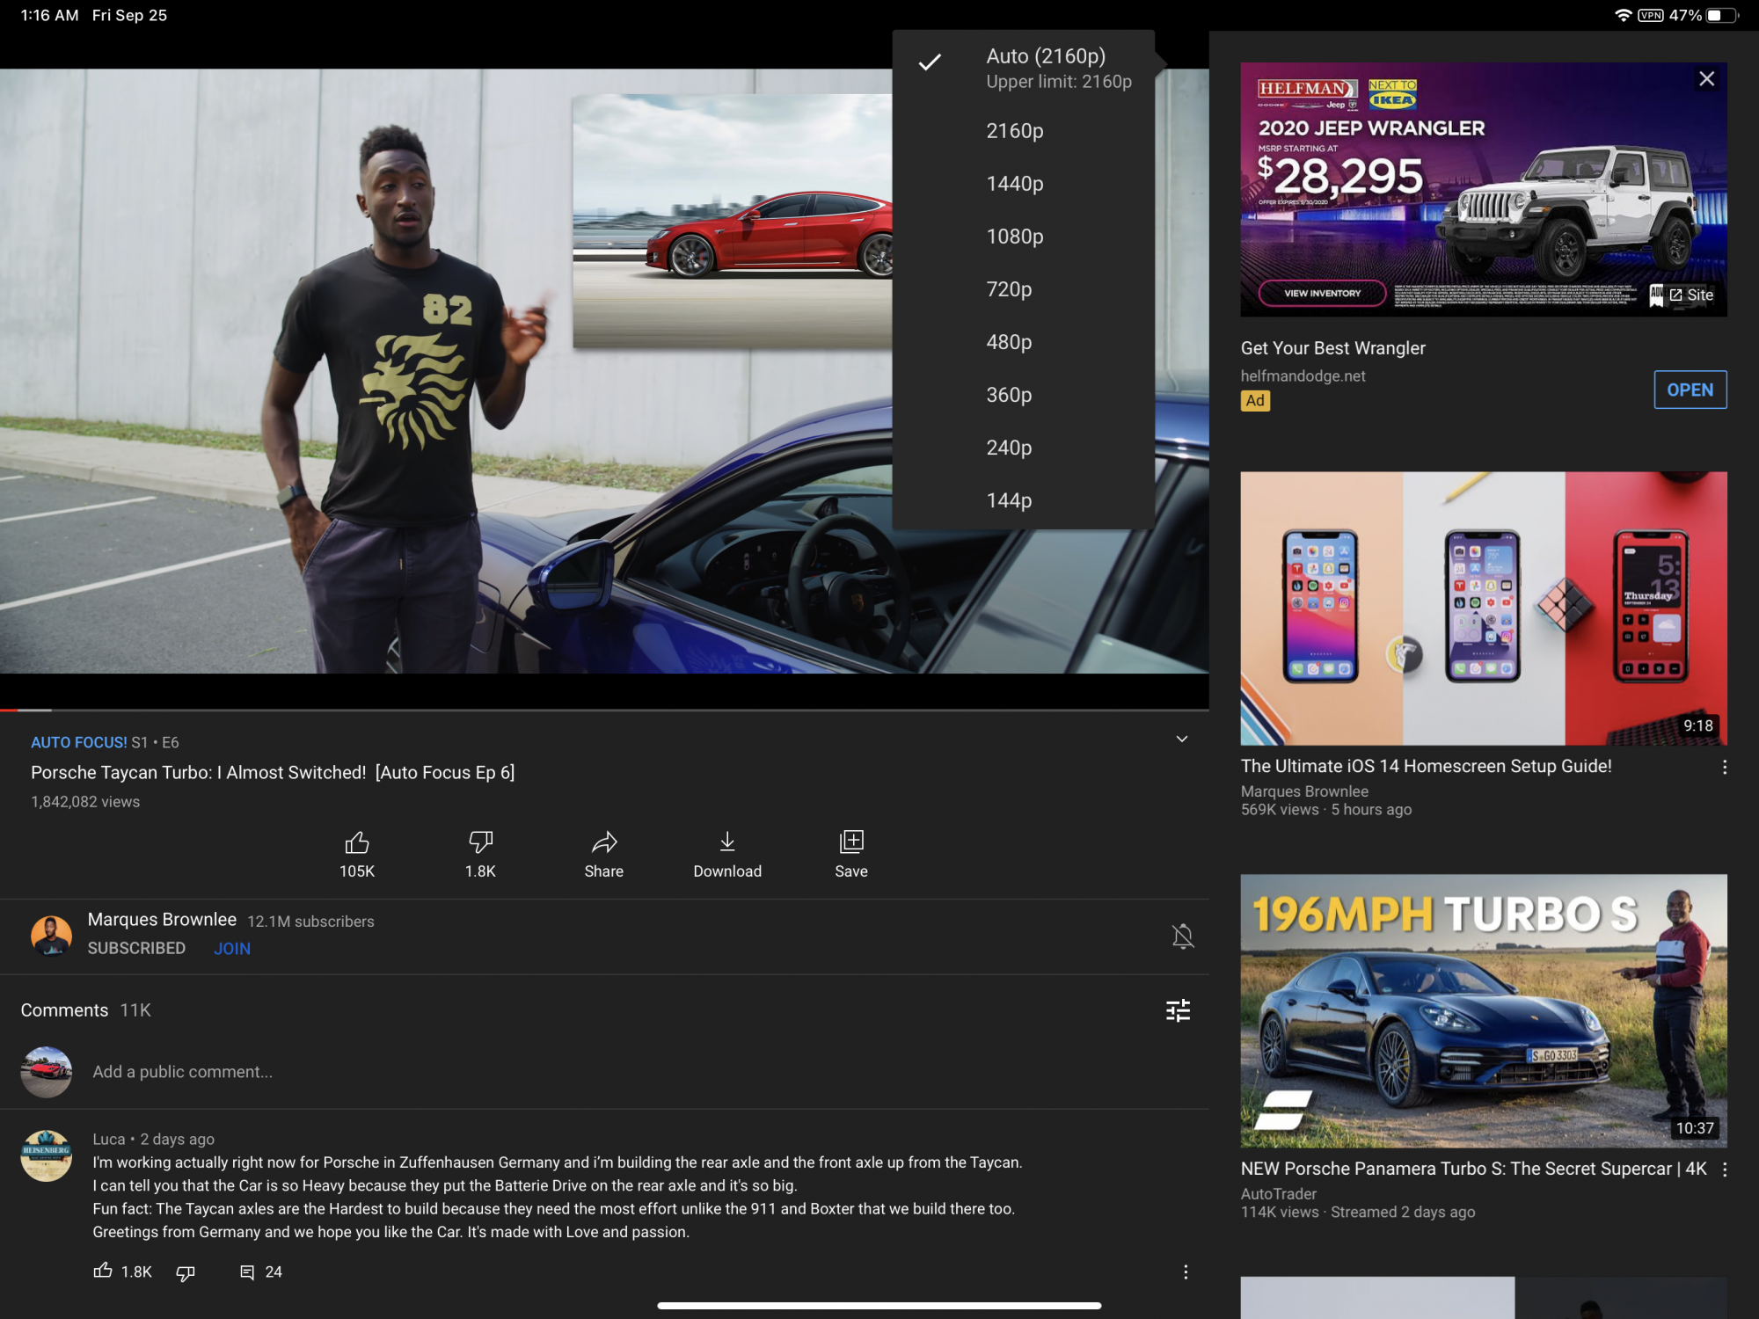The image size is (1759, 1319).
Task: Open the Jeep Wrangler ad image
Action: (1483, 189)
